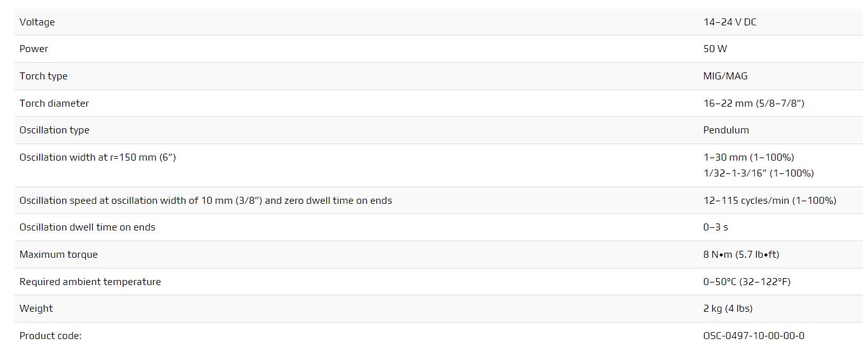Screen dimensions: 863x360
Task: Click the Torch diameter label
Action: 54,103
